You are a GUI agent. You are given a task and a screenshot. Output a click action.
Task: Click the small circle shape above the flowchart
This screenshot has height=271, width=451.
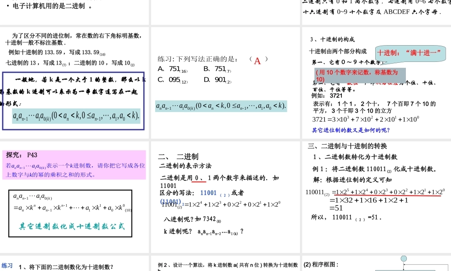(x=404, y=259)
